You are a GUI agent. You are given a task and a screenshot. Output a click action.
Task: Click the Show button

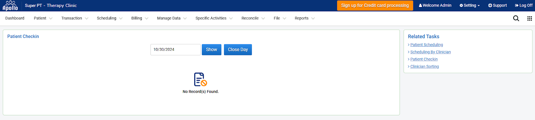coord(211,50)
